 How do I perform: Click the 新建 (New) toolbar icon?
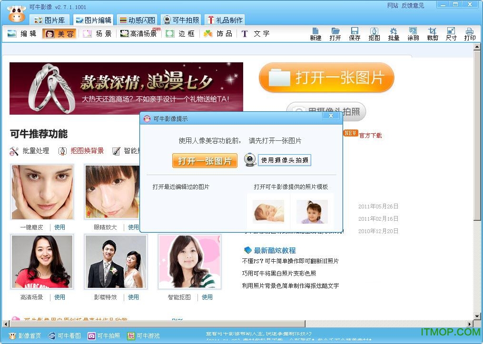pos(315,34)
